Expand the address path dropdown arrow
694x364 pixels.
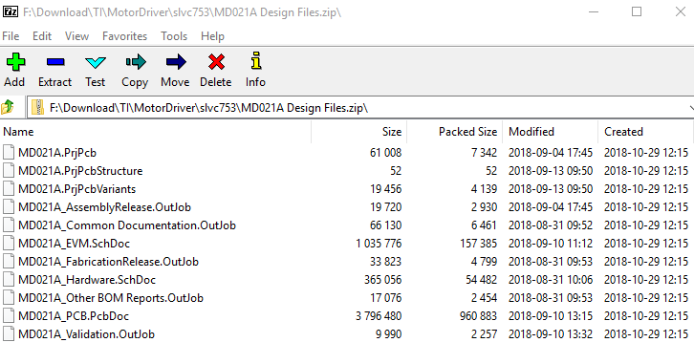point(691,108)
